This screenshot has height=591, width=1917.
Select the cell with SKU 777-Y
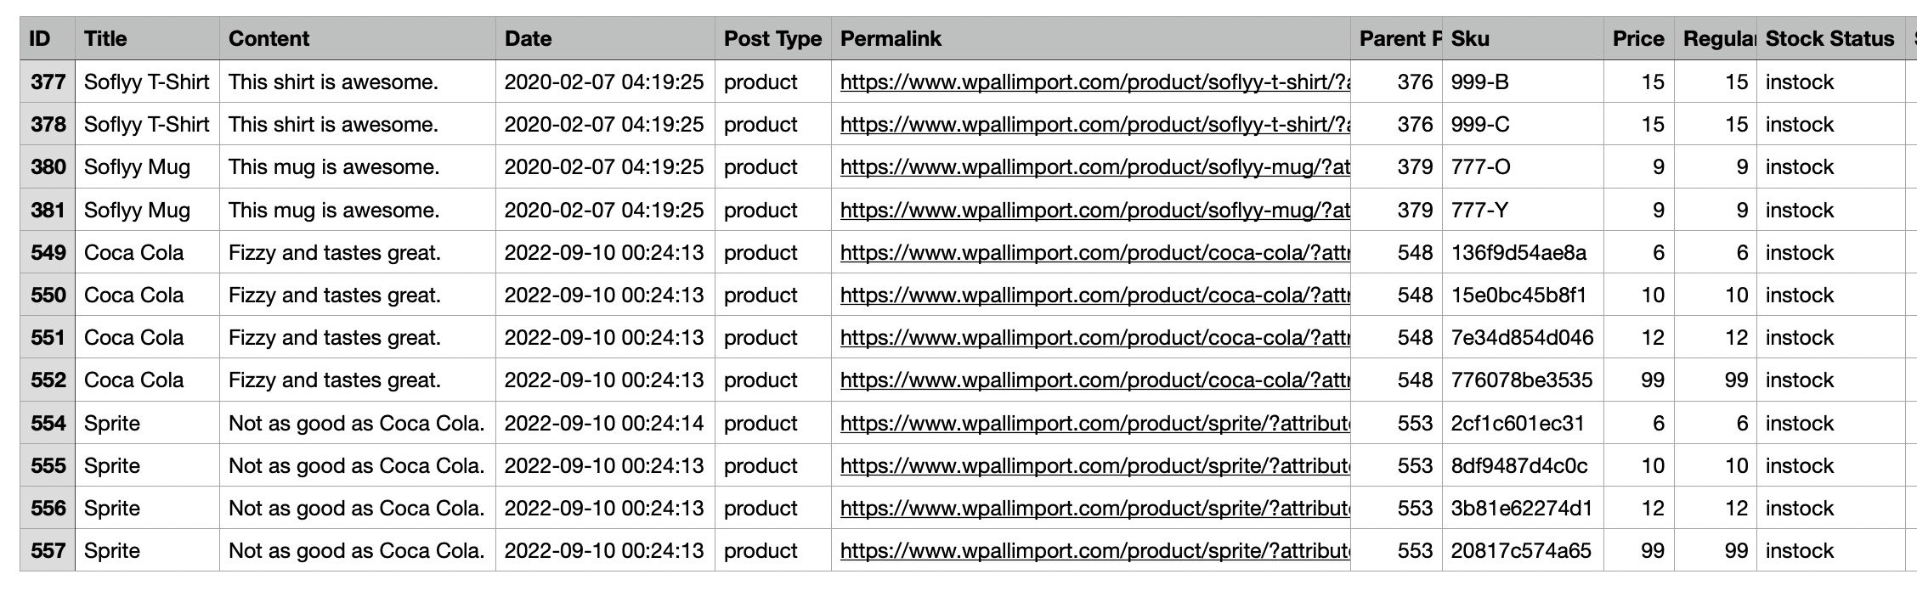[x=1523, y=211]
